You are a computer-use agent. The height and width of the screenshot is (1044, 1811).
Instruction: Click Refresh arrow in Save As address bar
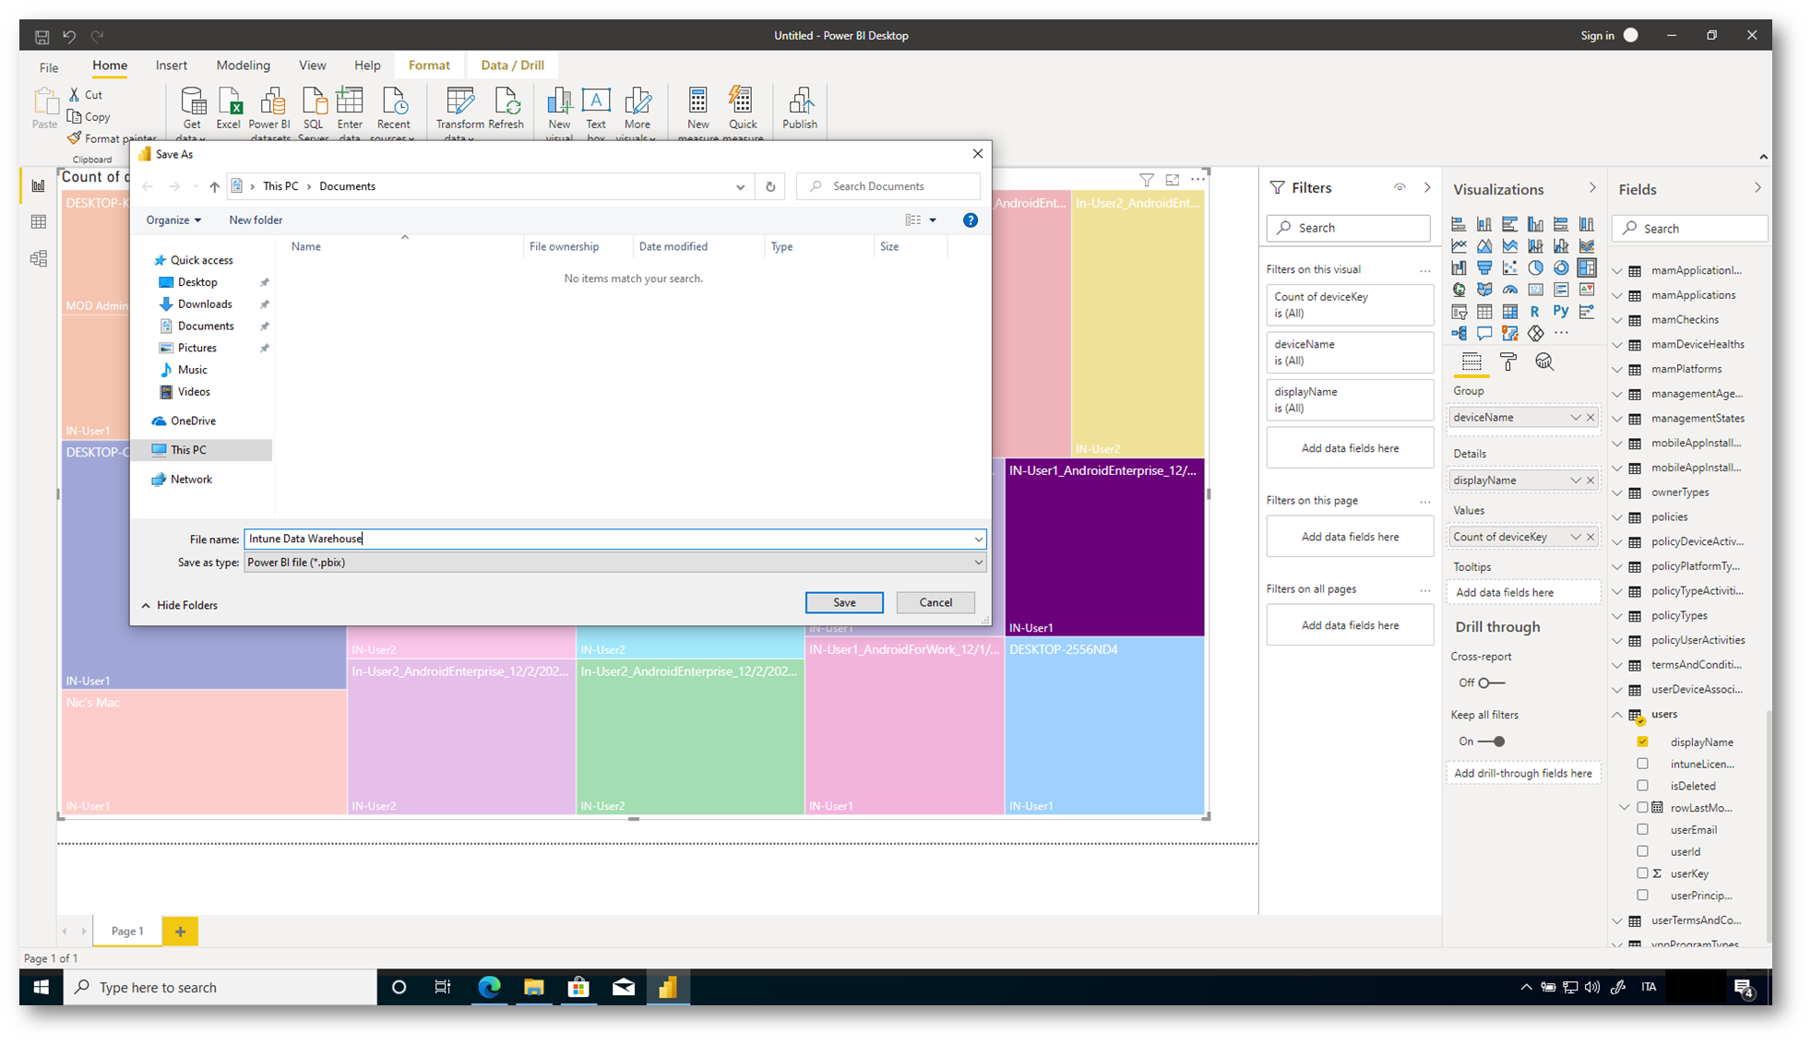[770, 186]
